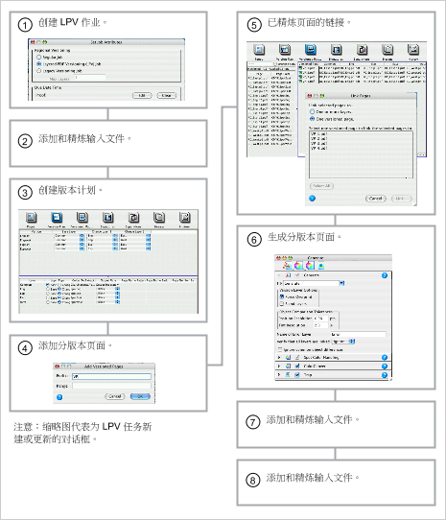Expand the Trap section disclosure triangle

point(279,375)
